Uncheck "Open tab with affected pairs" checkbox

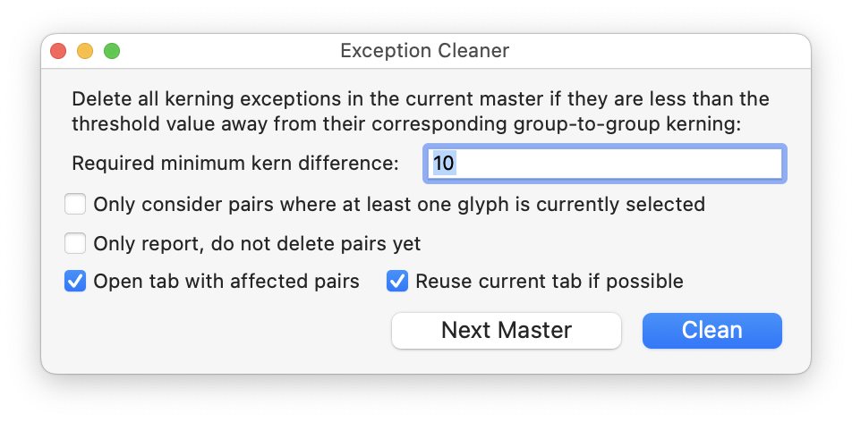pos(75,282)
